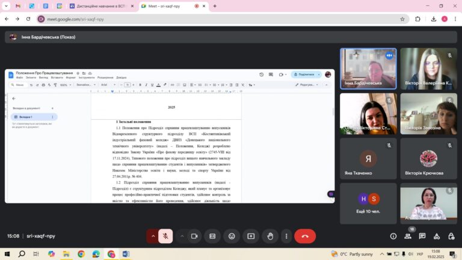Viewport: 462px width, 260px height.
Task: Open the Chrome three-dot menu
Action: [455, 19]
